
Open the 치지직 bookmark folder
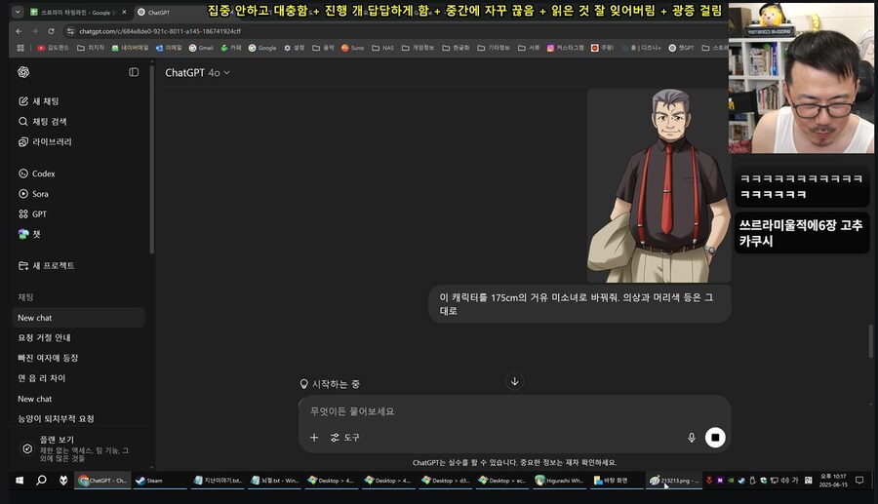pyautogui.click(x=91, y=48)
